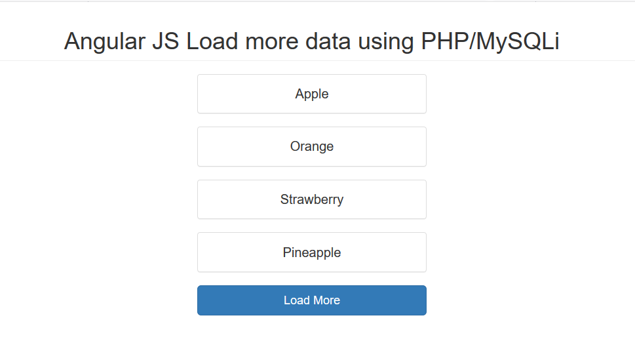Click the "Orange" text label
Viewport: 635px width, 343px height.
(312, 147)
